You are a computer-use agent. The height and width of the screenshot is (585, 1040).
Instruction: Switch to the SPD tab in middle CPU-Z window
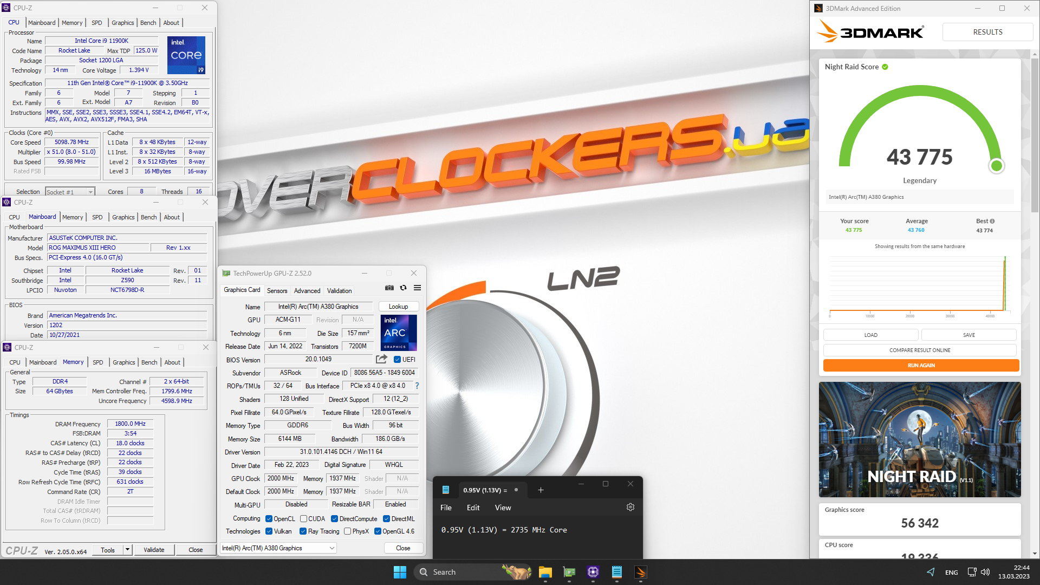point(97,217)
